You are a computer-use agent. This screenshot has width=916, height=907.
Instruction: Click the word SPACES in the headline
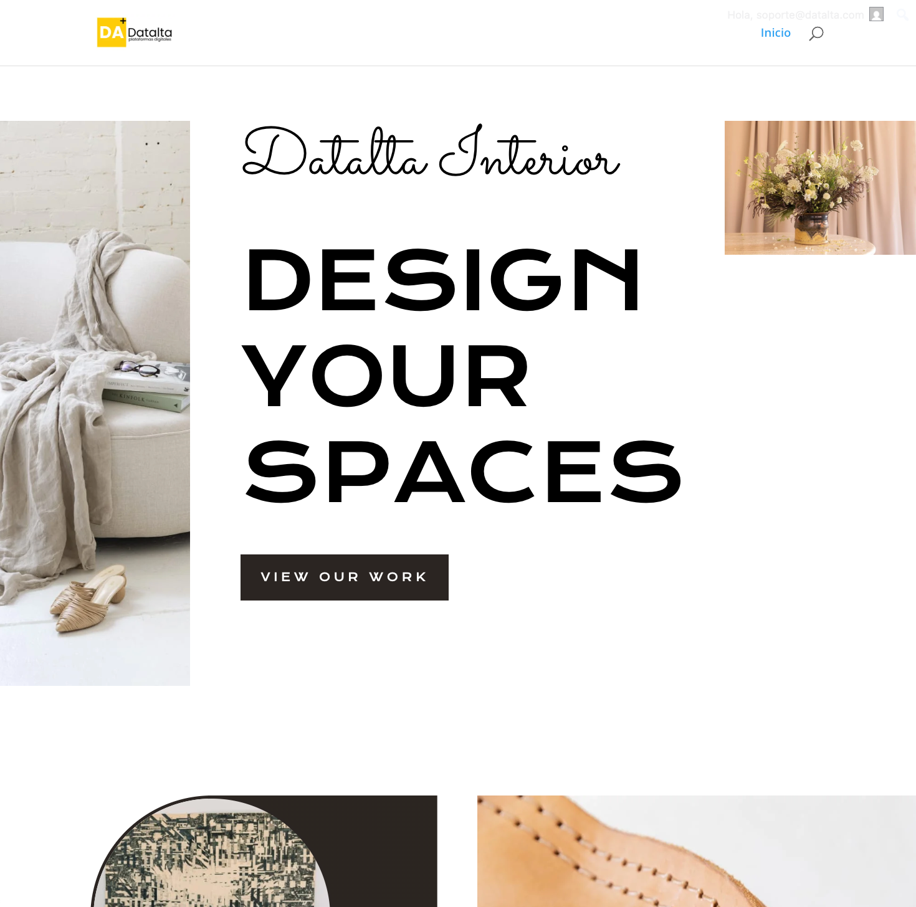tap(463, 472)
